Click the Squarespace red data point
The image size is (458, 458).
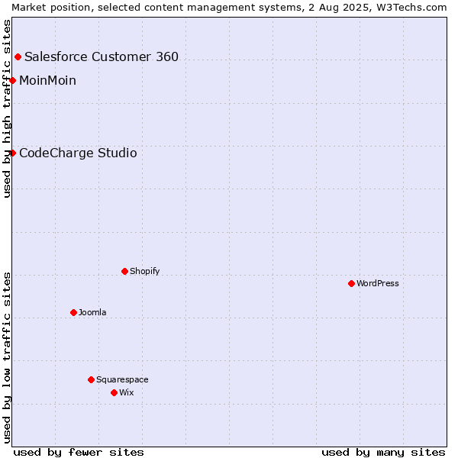click(x=91, y=379)
